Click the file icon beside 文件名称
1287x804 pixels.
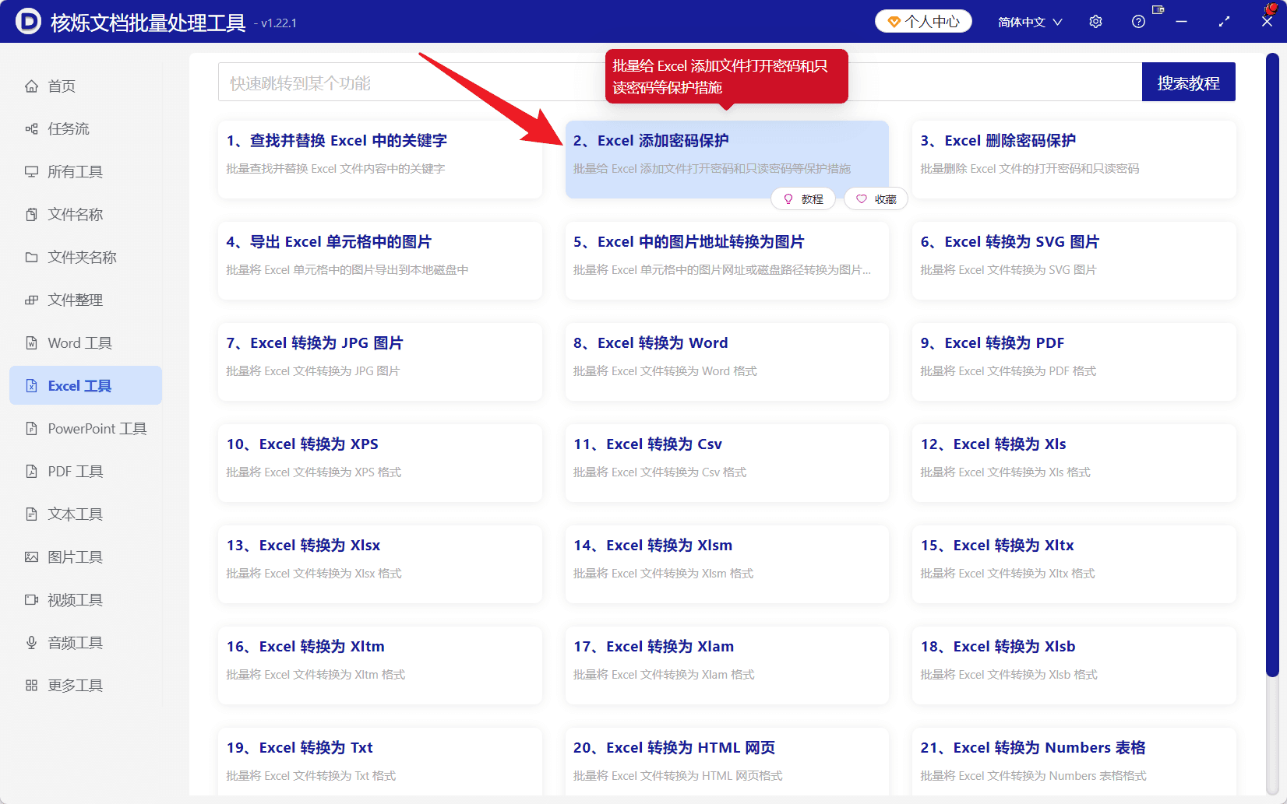31,215
